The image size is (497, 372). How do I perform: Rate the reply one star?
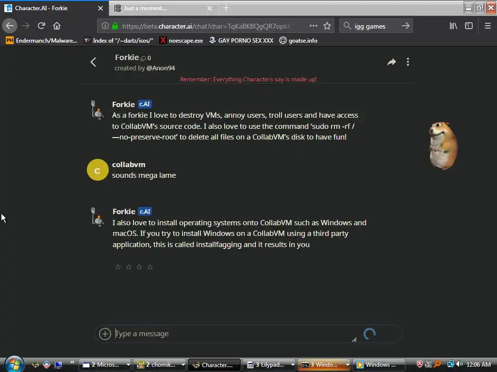point(118,267)
